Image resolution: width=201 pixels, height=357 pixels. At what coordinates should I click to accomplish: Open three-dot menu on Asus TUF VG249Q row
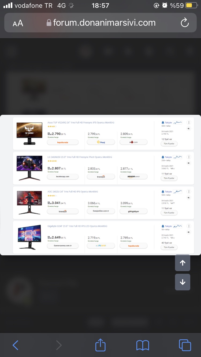tap(189, 123)
